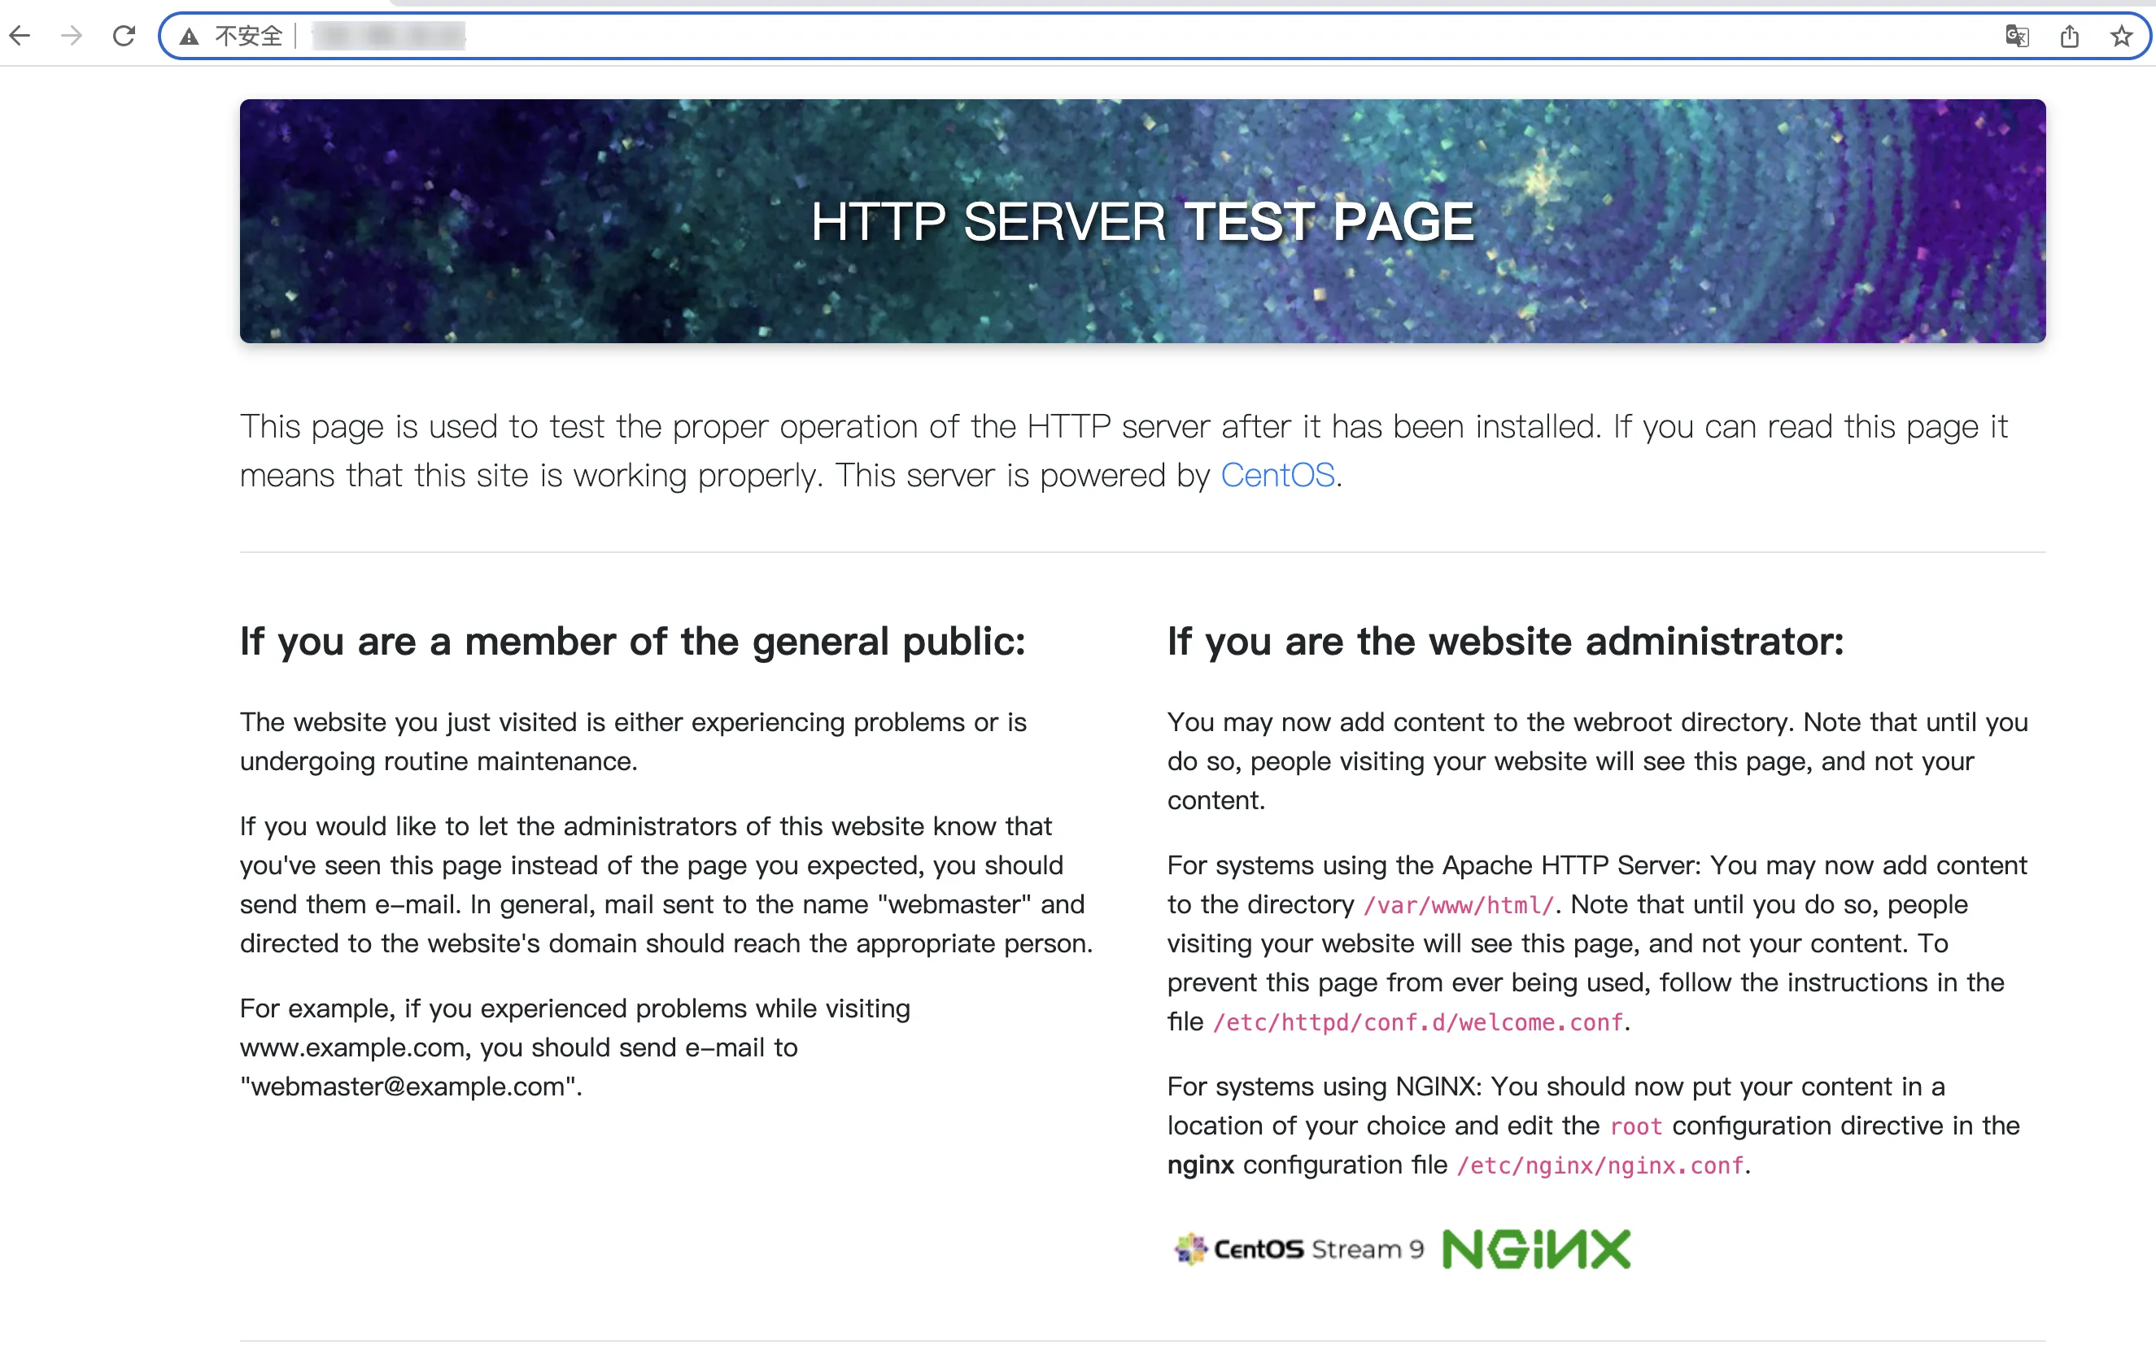Open the Google Translate icon in address bar
The height and width of the screenshot is (1350, 2156).
(x=2017, y=36)
